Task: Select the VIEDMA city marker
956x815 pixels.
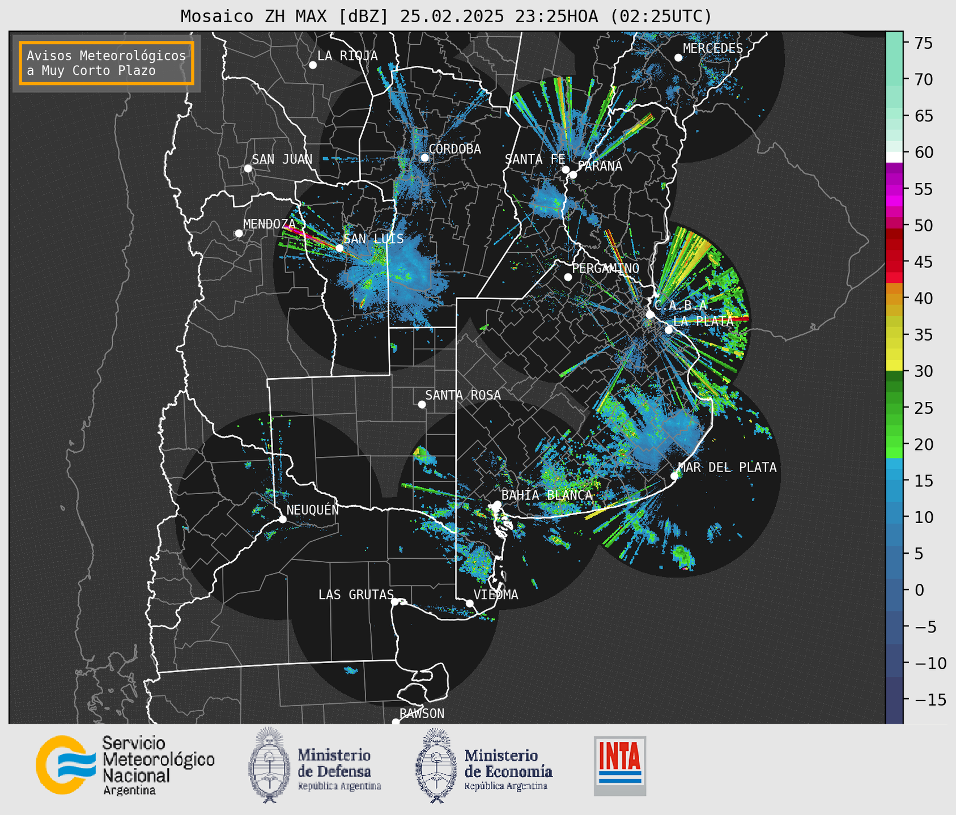Action: click(x=469, y=604)
